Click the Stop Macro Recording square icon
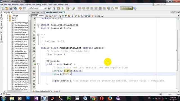The image size is (180, 101). [96, 16]
